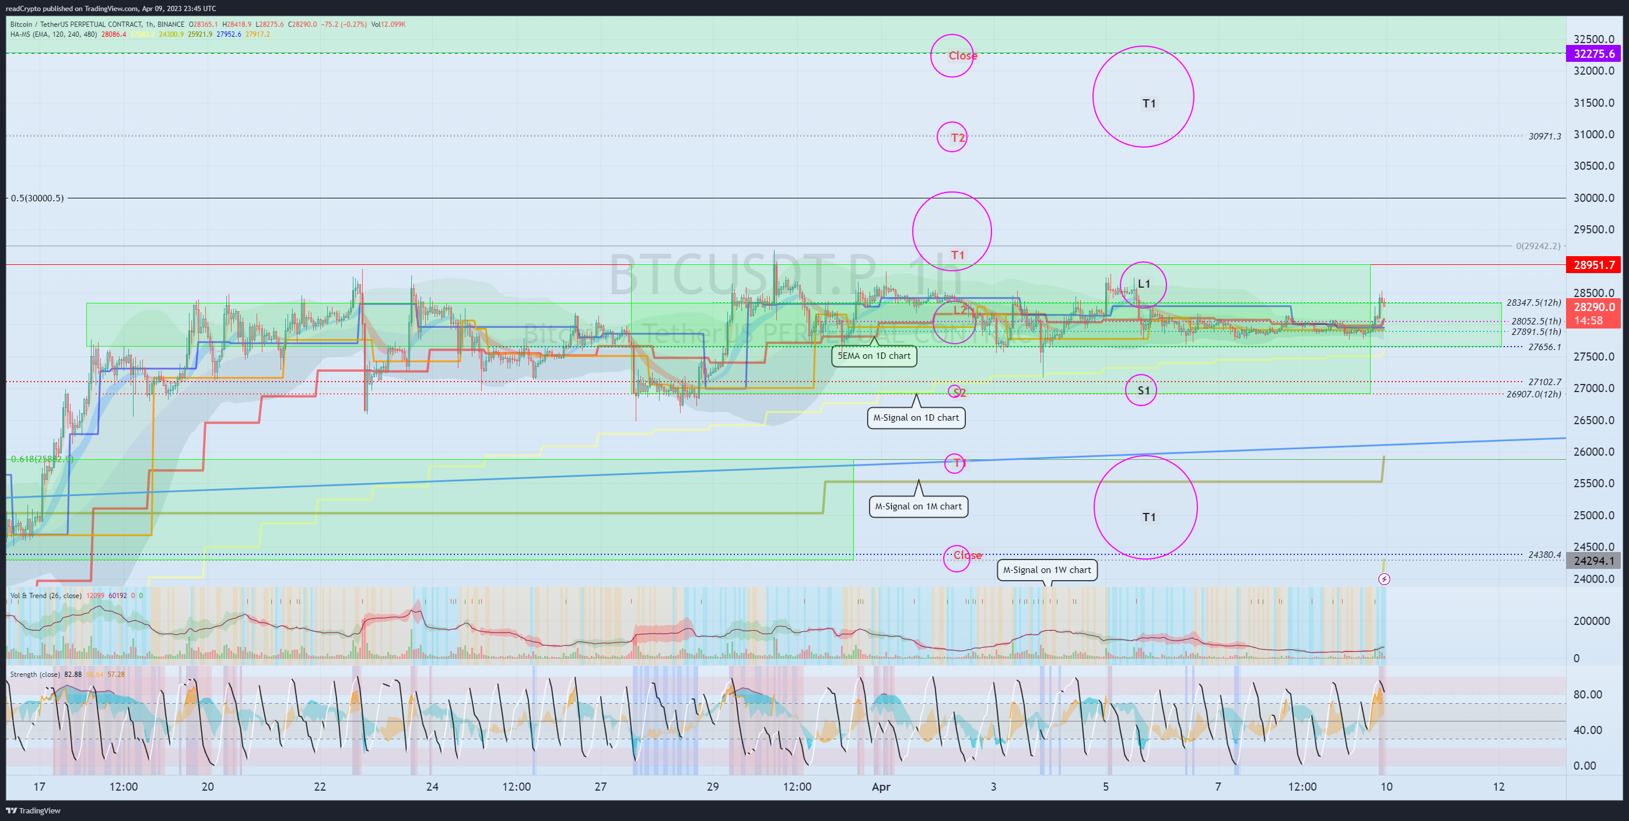The height and width of the screenshot is (821, 1629).
Task: Click the 24380.4 level label
Action: [1544, 555]
